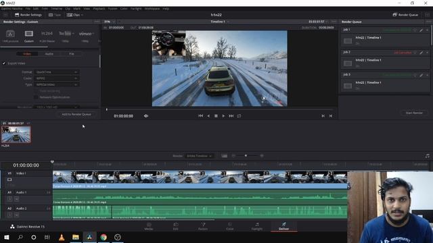Click the Start Render button

pos(414,113)
